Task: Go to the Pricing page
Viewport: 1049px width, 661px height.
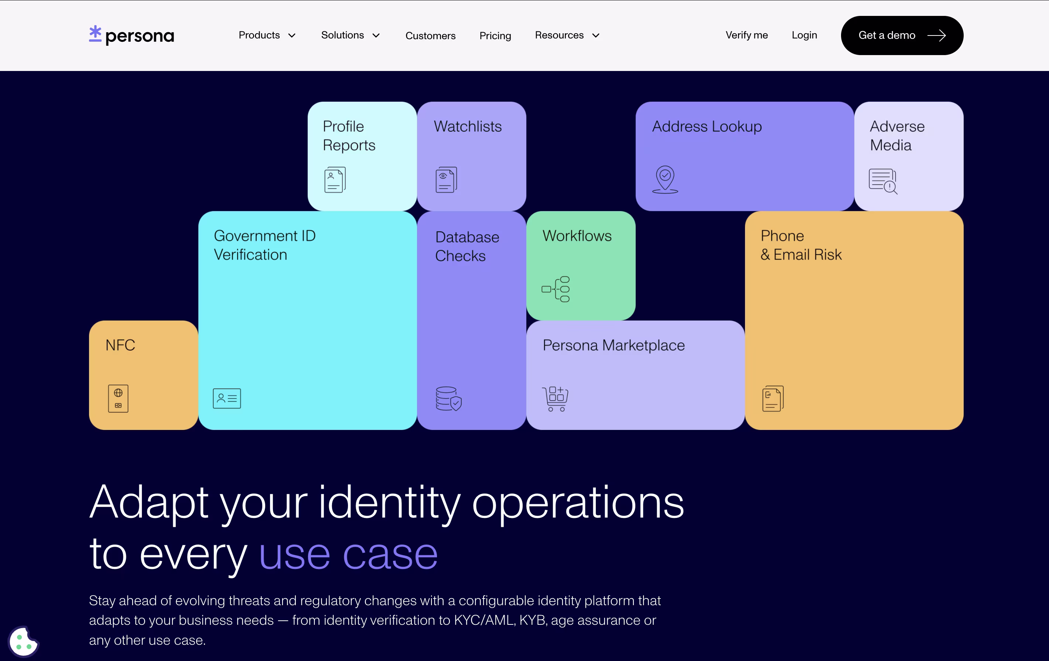Action: (x=495, y=36)
